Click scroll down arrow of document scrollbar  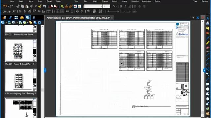click(x=203, y=116)
